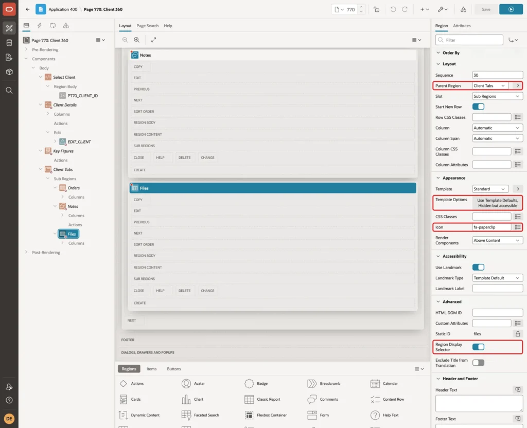Screen dimensions: 527x428
Task: Switch to Dynamic Actions lightning tab
Action: [x=39, y=26]
